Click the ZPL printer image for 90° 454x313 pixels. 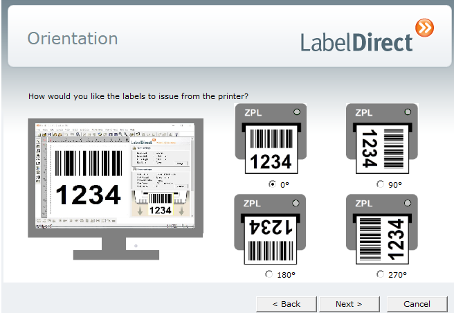[382, 138]
